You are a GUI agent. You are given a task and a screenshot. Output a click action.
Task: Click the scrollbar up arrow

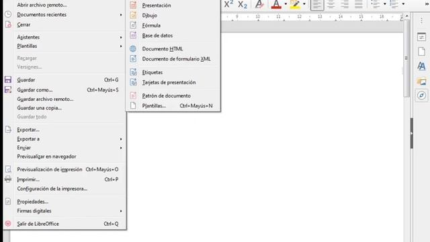click(x=406, y=16)
